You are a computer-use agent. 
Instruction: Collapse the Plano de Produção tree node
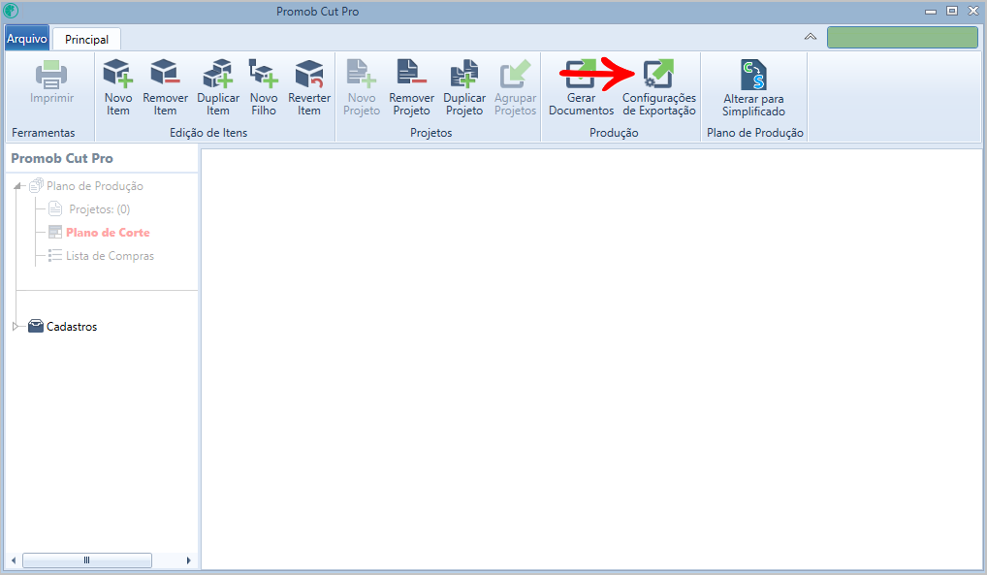click(17, 186)
